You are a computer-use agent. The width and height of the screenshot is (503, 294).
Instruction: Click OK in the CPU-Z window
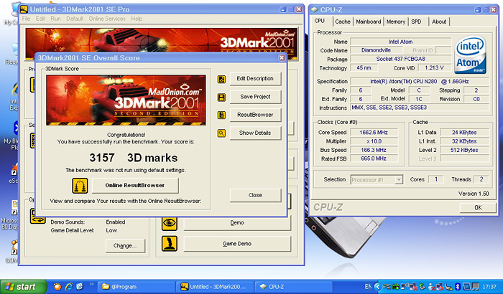478,207
